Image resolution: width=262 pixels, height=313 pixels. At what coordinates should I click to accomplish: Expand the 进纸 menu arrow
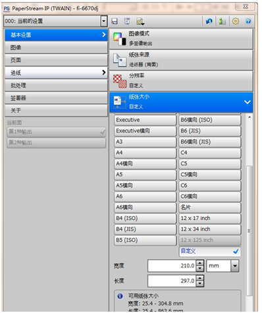point(104,72)
